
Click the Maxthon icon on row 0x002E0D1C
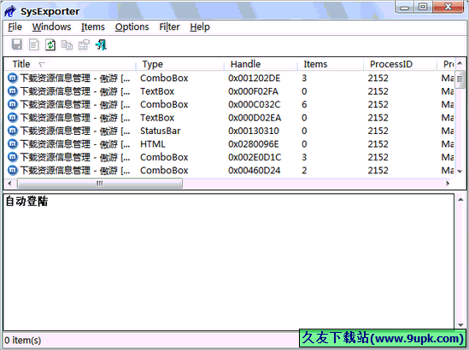[12, 157]
